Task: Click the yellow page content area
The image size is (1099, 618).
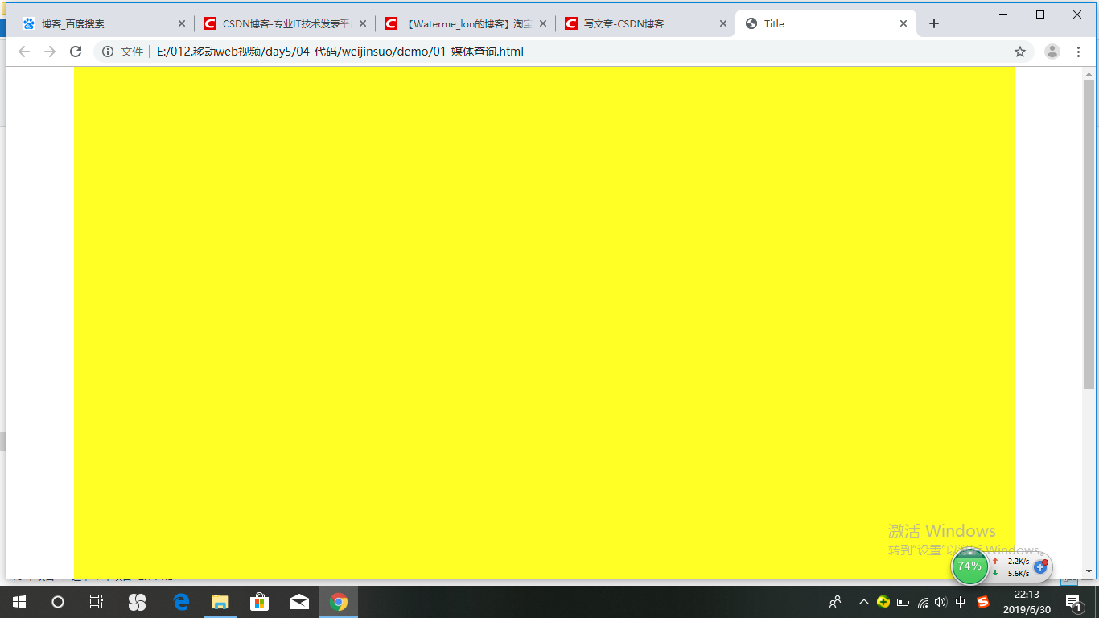Action: (x=544, y=322)
